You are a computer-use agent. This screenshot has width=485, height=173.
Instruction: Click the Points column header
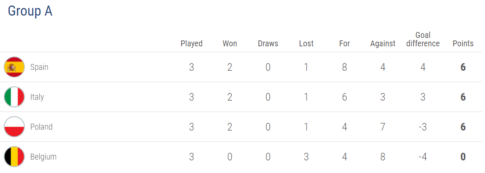pos(463,43)
